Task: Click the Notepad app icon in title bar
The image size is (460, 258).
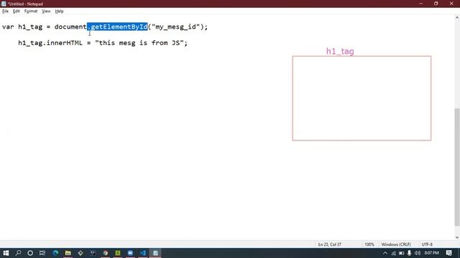Action: pos(4,4)
